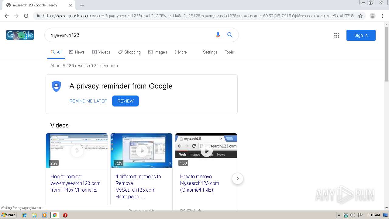Switch to the Videos tab
Viewport: 389px width, 219px height.
(x=102, y=52)
